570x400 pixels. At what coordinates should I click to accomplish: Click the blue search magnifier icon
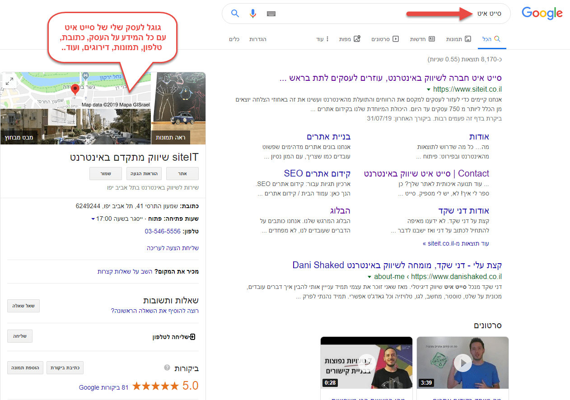(x=235, y=14)
